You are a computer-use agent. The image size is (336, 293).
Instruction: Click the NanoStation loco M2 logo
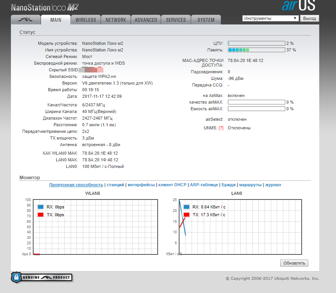[45, 7]
